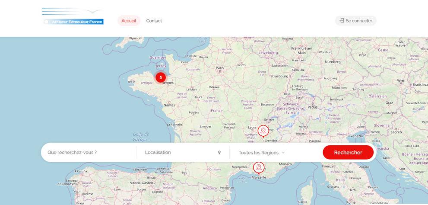Open the red cluster marker showing 5
428x205 pixels.
click(x=161, y=77)
